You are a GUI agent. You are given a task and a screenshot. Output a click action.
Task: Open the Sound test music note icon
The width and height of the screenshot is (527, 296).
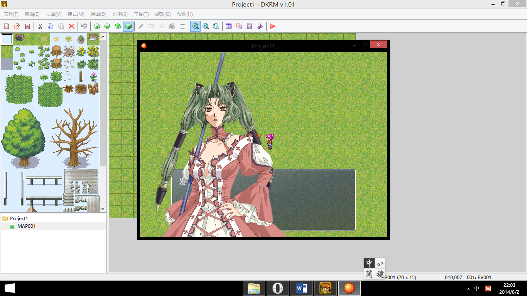pyautogui.click(x=260, y=26)
